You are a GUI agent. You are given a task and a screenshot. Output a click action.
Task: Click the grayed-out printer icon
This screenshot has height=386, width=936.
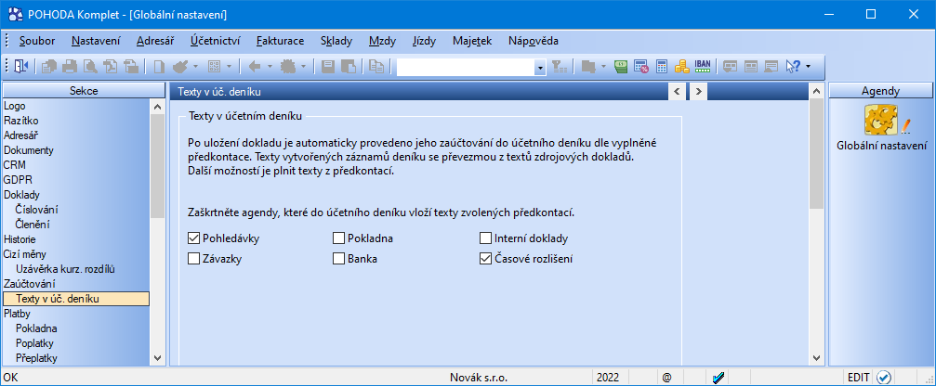coord(70,67)
